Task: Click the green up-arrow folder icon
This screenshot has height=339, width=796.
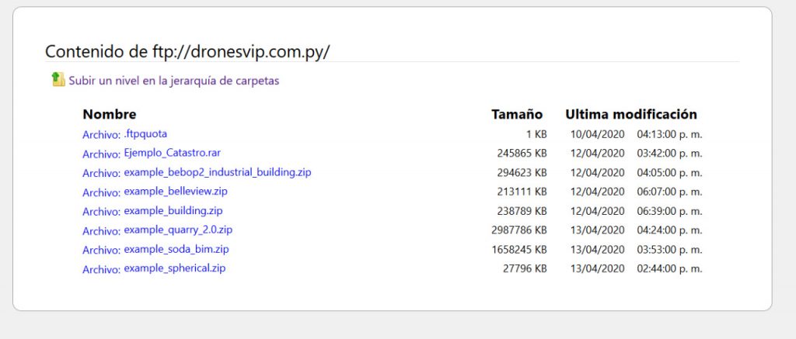Action: point(58,79)
